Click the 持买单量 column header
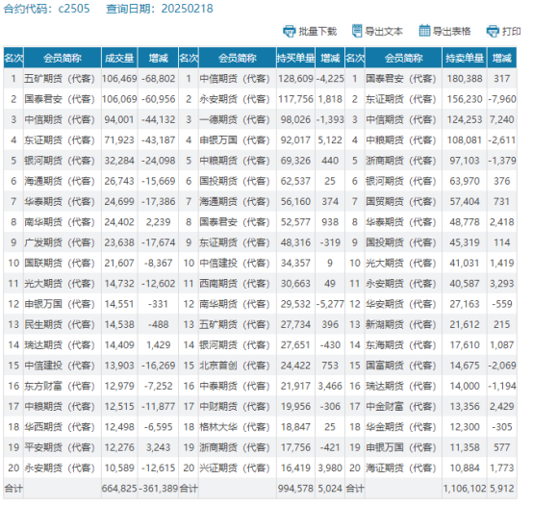Viewport: 533px width, 506px height. (x=295, y=58)
